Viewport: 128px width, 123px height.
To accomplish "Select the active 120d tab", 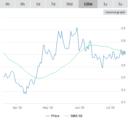I will (88, 4).
